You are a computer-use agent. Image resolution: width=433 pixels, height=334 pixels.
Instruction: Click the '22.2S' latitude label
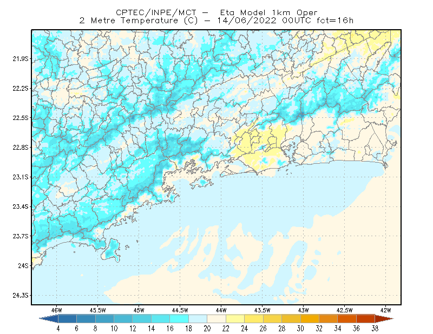click(x=21, y=88)
